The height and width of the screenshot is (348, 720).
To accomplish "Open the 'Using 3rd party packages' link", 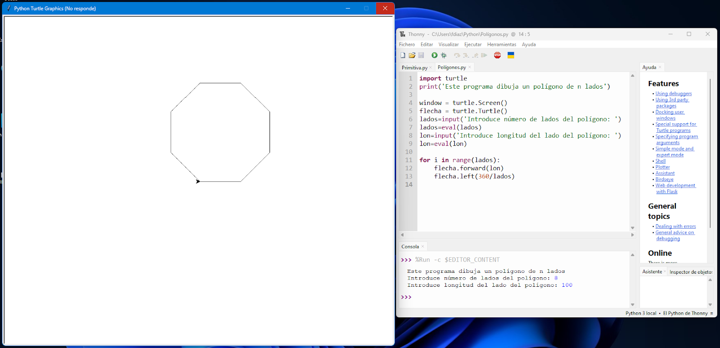I will point(672,103).
